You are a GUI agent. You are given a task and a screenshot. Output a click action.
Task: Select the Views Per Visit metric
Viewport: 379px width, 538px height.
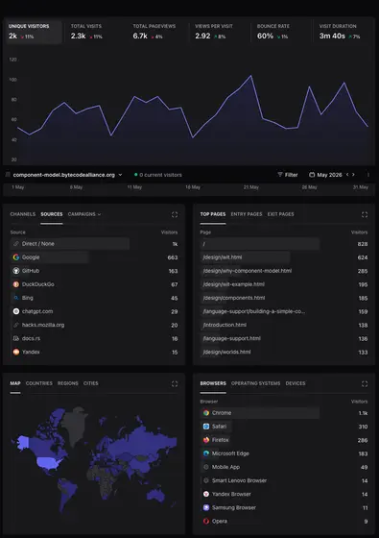click(220, 32)
